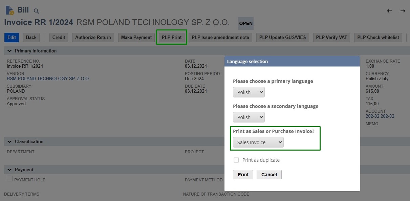Screen dimensions: 410x201
Task: Go to next record with right arrow
Action: 403,11
